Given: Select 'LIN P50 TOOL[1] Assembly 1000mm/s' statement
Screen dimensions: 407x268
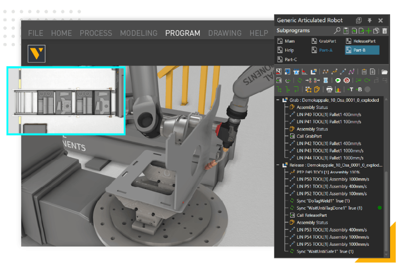Looking at the screenshot, I should [329, 179].
